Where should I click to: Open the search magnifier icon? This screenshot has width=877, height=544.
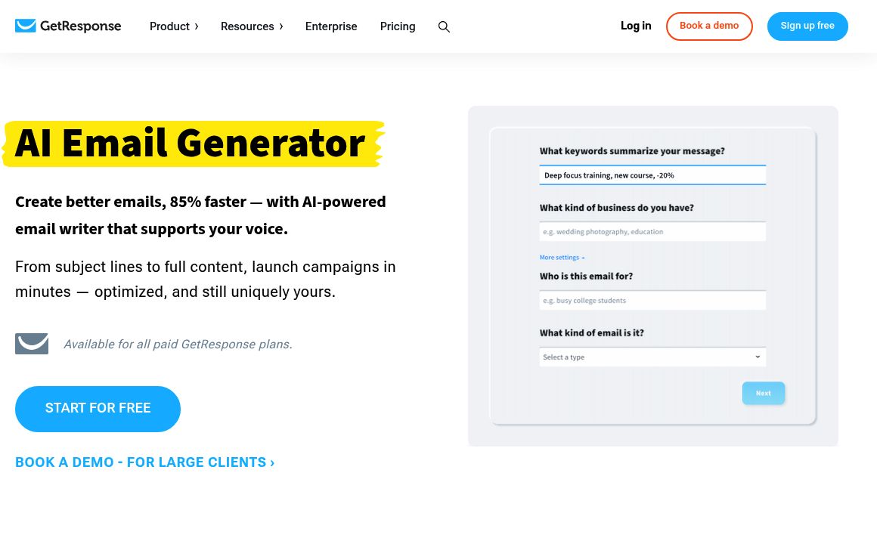[x=444, y=26]
